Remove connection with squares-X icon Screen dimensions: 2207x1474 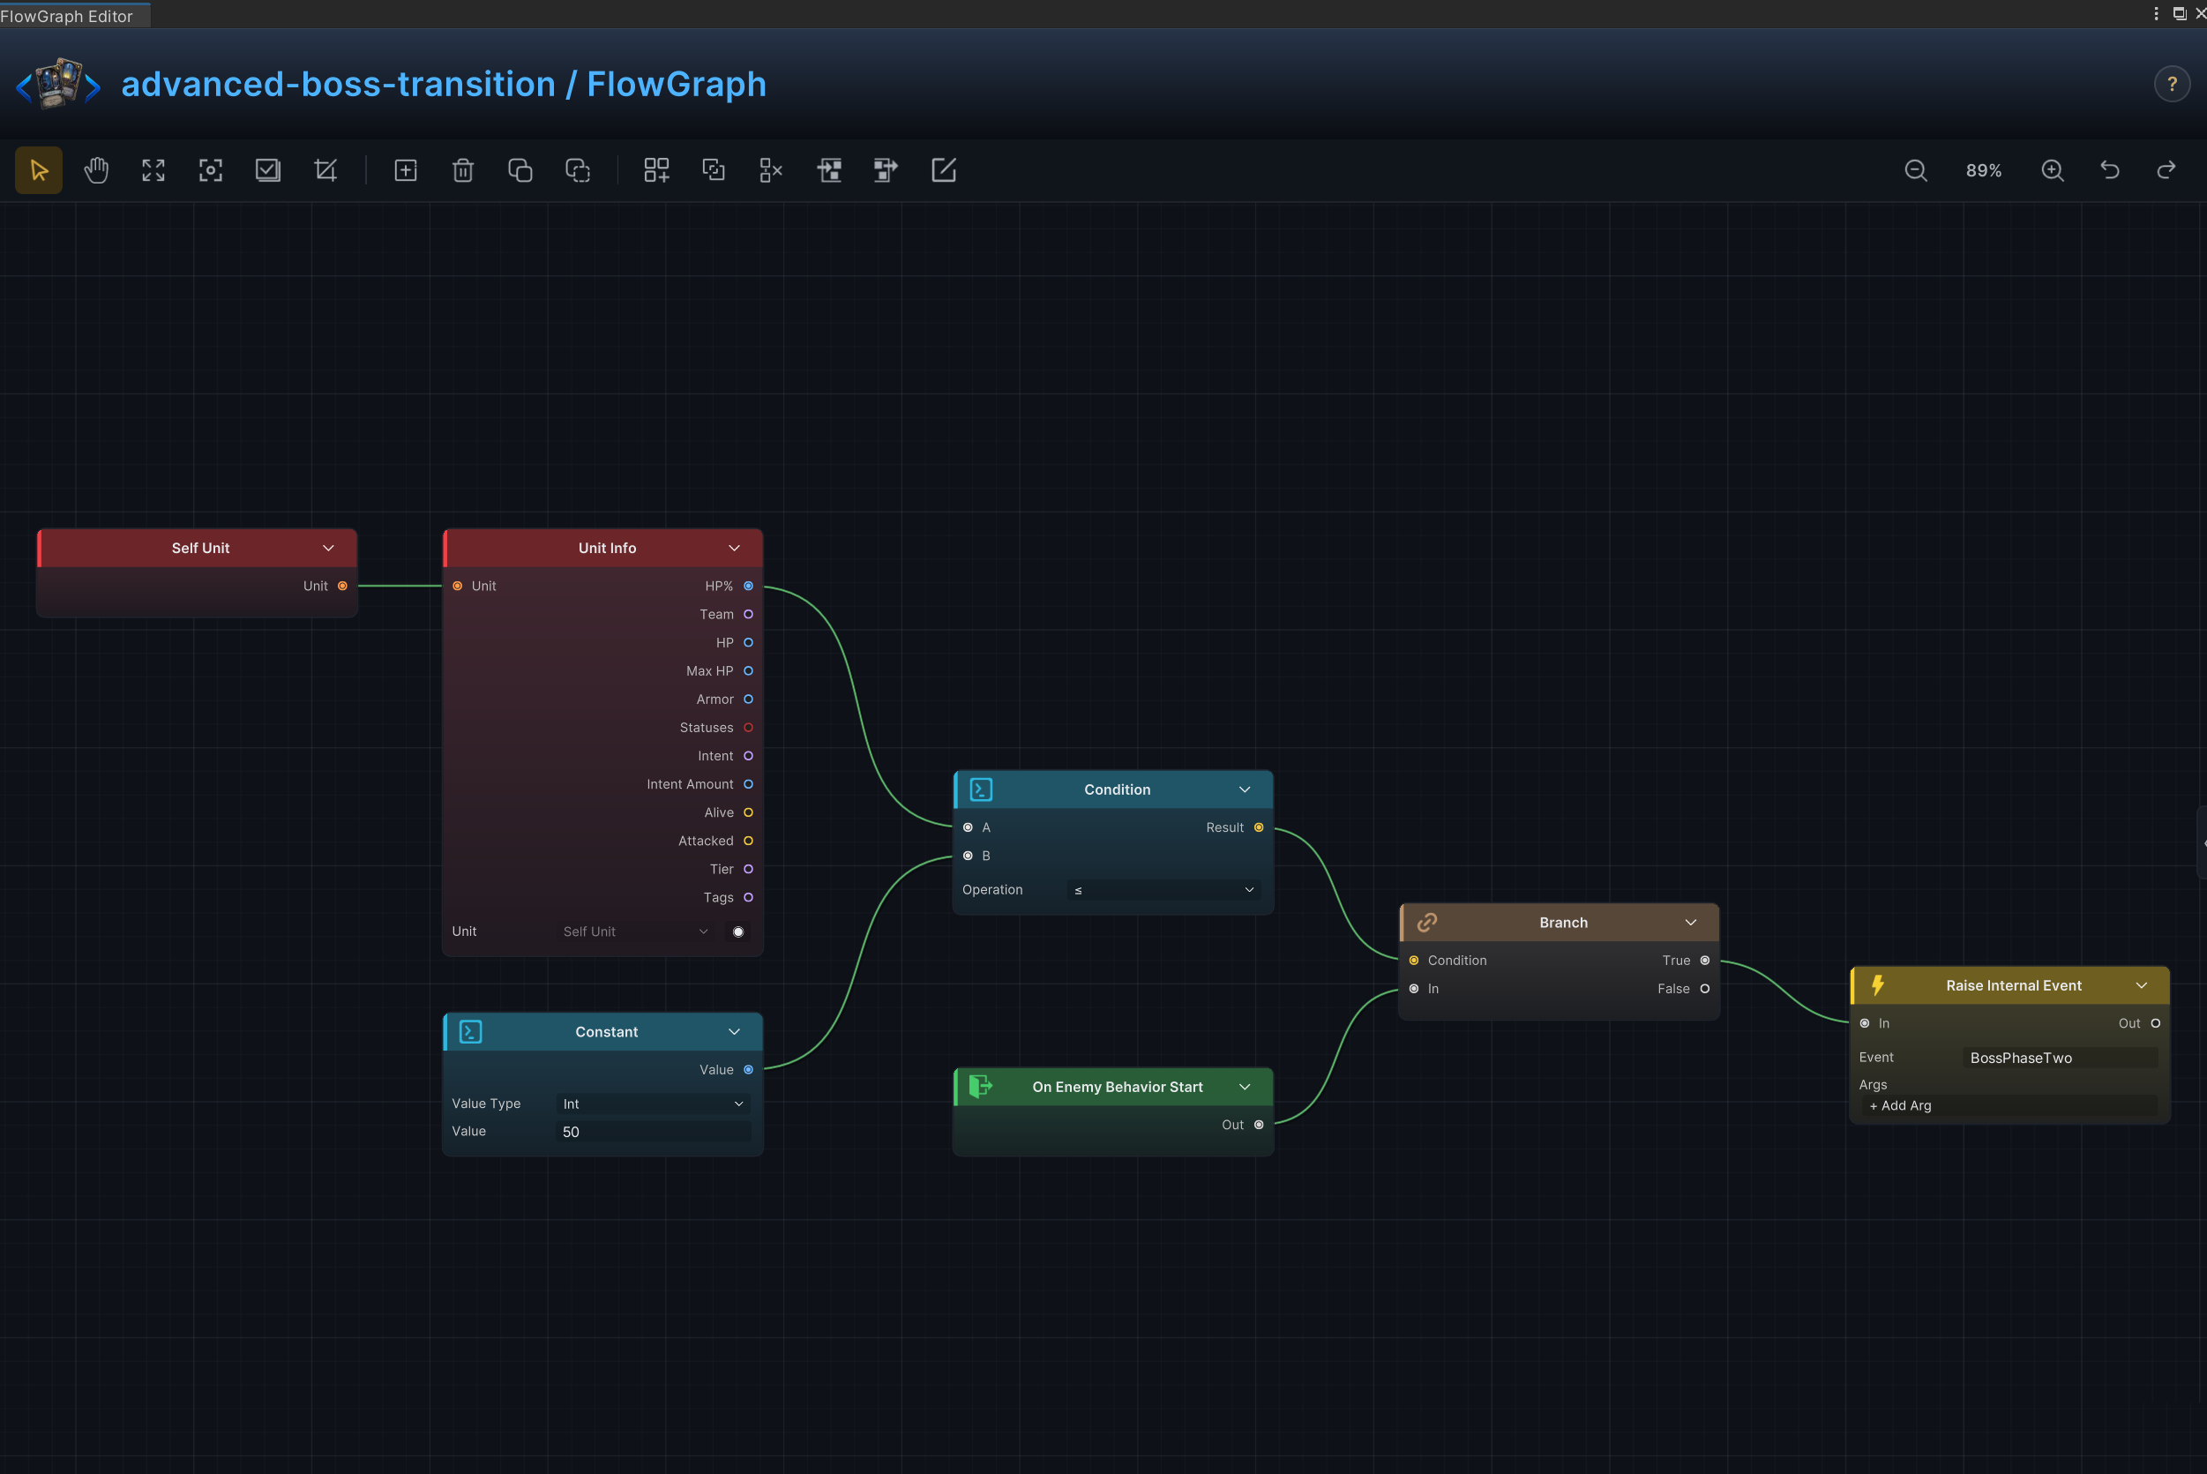[x=771, y=170]
